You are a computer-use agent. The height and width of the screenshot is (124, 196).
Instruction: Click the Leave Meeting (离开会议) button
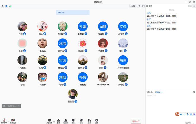point(136,121)
